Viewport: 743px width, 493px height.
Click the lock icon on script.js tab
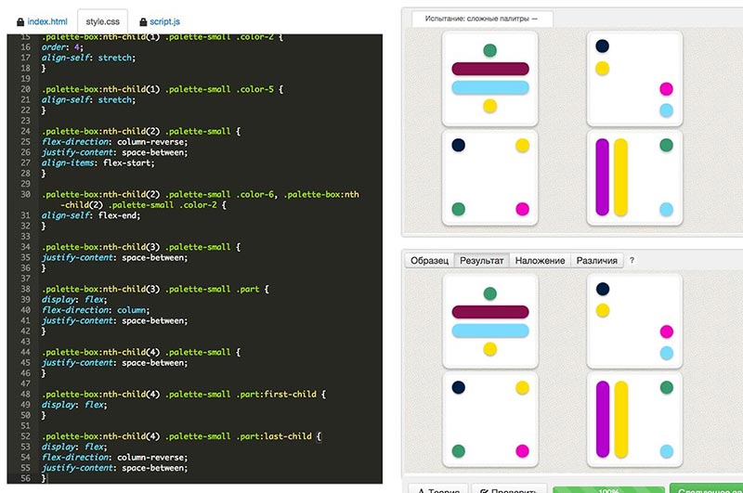click(x=142, y=19)
